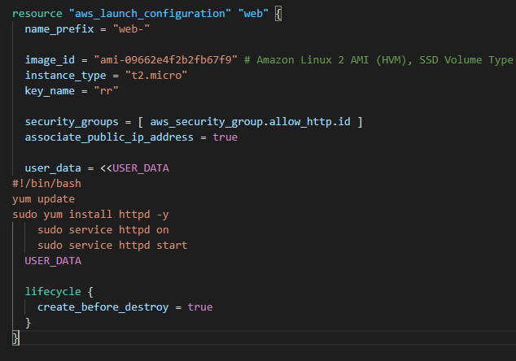Click the "web-" string value
This screenshot has height=361, width=516.
click(x=131, y=29)
